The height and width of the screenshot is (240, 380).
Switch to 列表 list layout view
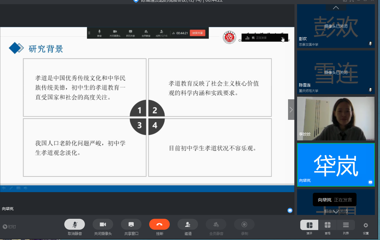click(346, 225)
